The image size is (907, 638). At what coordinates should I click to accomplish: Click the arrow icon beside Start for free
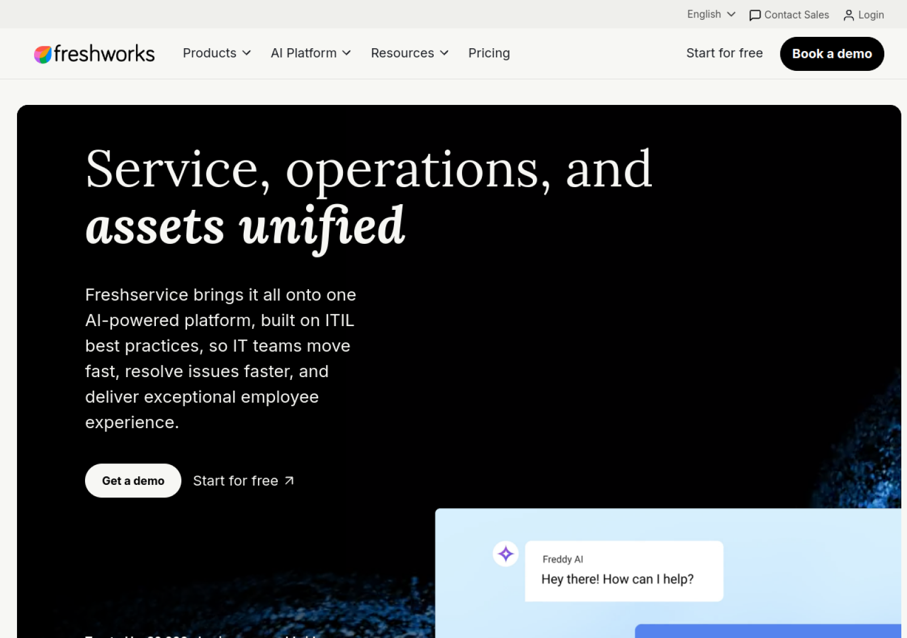[x=289, y=481]
